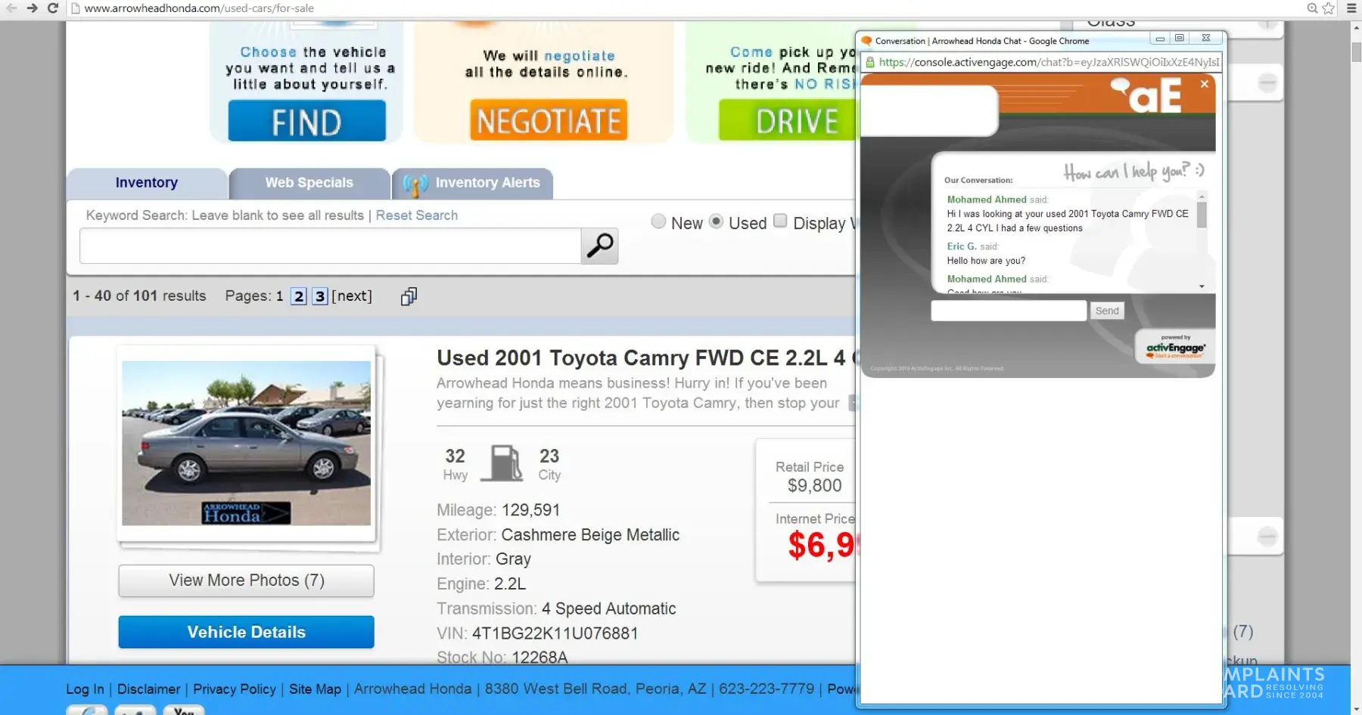Viewport: 1362px width, 715px height.
Task: Click the chat conversation scrollbar thumb
Action: (1202, 215)
